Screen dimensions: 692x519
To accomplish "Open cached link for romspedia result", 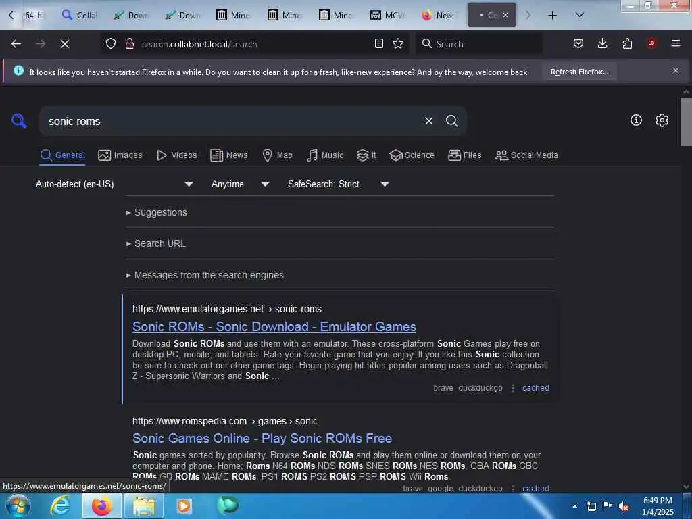I will tap(536, 488).
